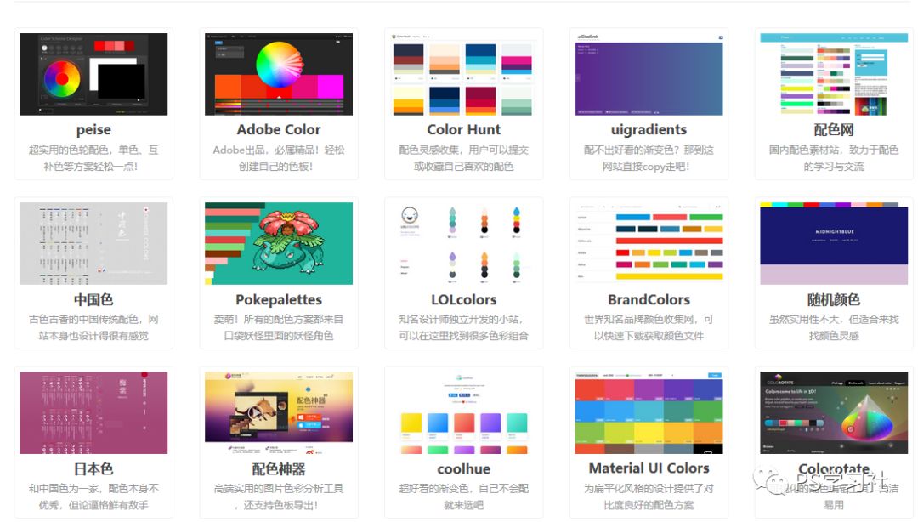Click the Pokepalettes description 卖萌
This screenshot has width=918, height=522.
pos(279,327)
